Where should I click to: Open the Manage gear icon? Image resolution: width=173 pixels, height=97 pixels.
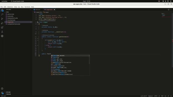2,93
